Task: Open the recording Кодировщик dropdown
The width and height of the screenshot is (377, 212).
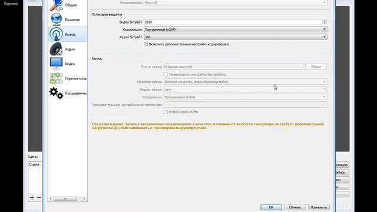Action: coord(245,97)
